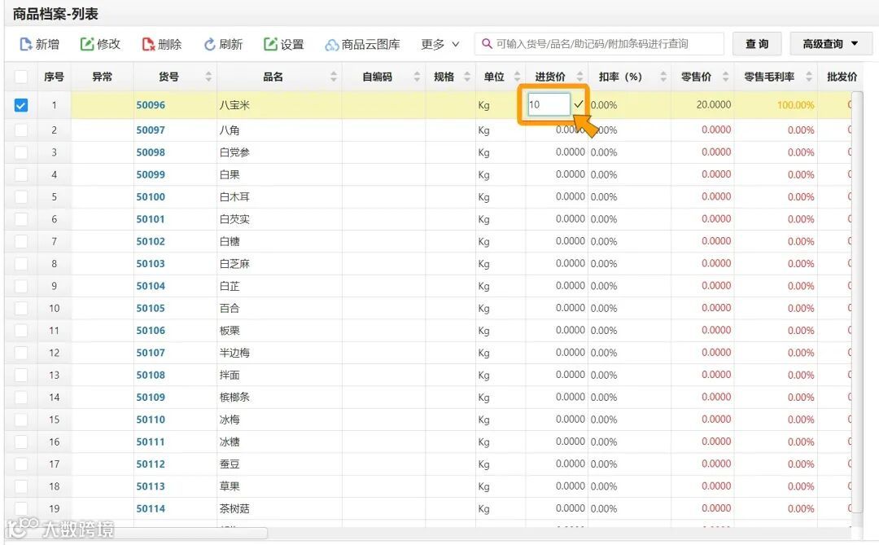
Task: Select the 百合 product name cell
Action: click(279, 308)
